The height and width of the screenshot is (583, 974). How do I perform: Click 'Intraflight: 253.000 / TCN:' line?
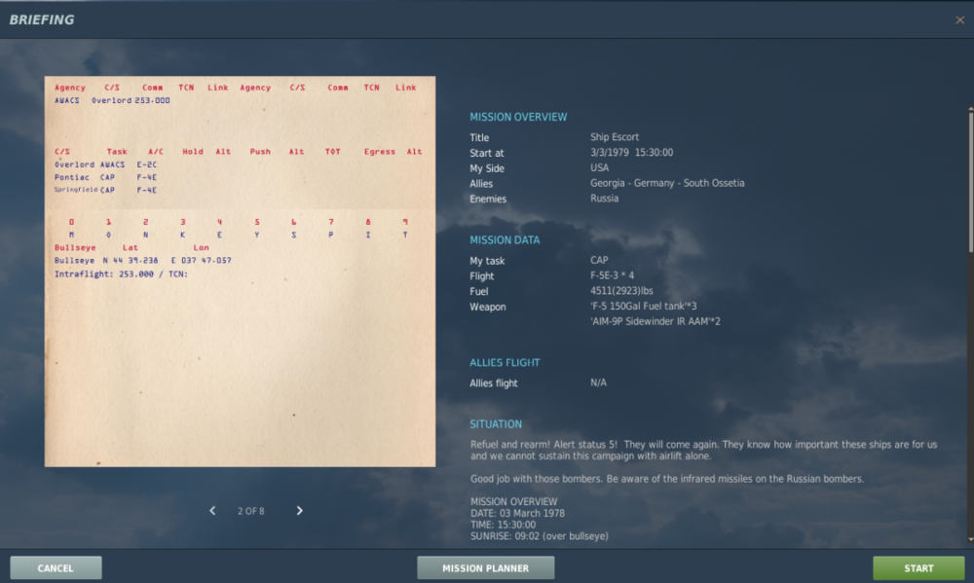pyautogui.click(x=121, y=273)
